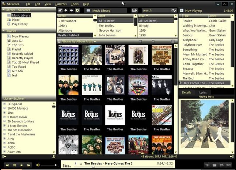Toggle the repeat icon
Screen dimensions: 236x170
[221, 165]
